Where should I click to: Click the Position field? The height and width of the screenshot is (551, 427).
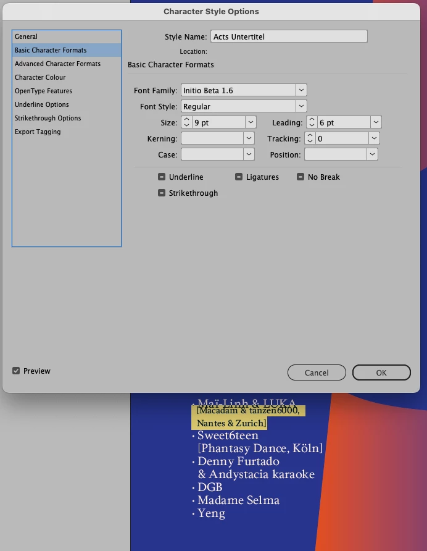pyautogui.click(x=336, y=154)
